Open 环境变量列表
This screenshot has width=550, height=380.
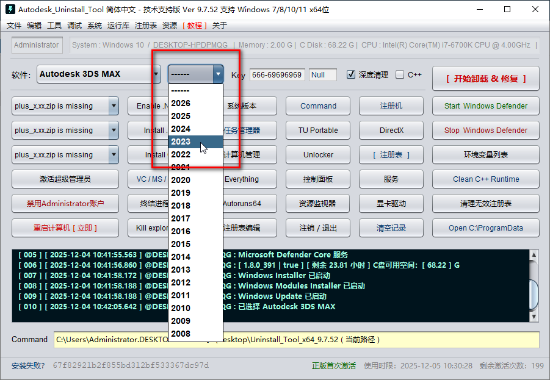[x=486, y=154]
